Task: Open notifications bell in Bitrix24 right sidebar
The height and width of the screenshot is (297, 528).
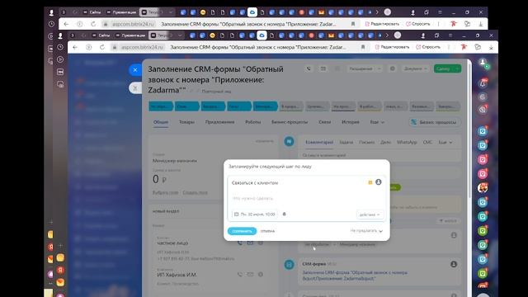Action: tap(483, 83)
